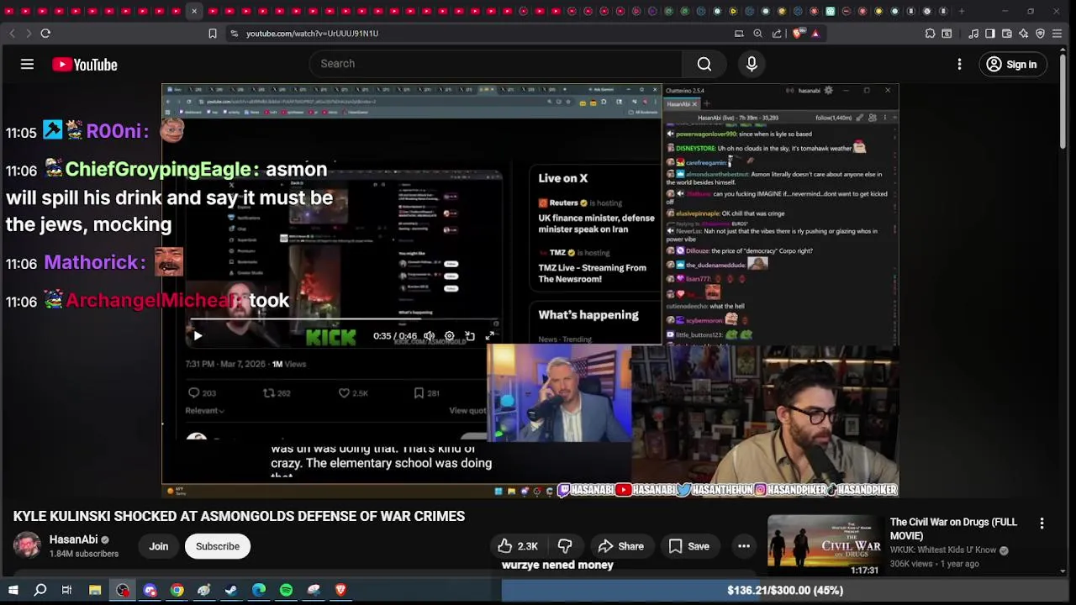
Task: Open File Explorer from the taskbar
Action: pyautogui.click(x=95, y=590)
